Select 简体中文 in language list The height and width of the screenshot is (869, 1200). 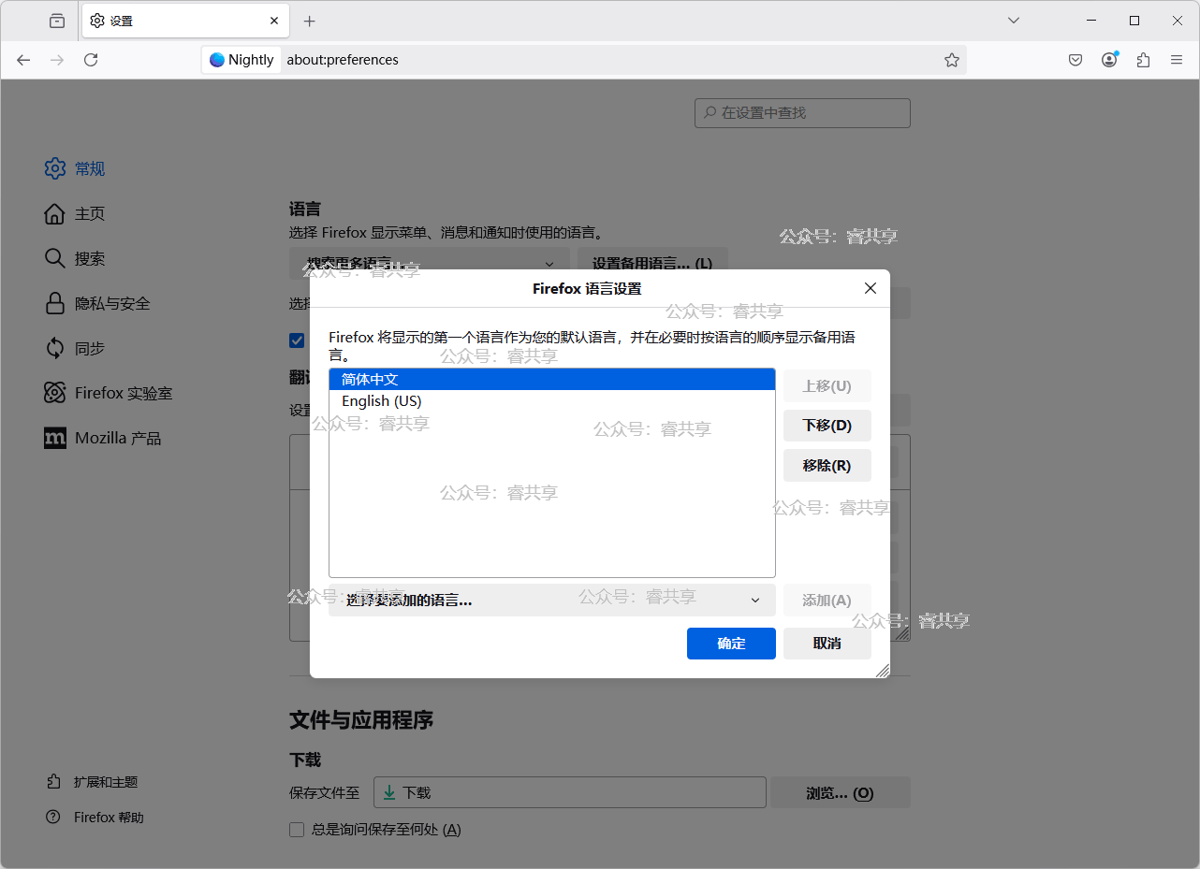pyautogui.click(x=552, y=380)
